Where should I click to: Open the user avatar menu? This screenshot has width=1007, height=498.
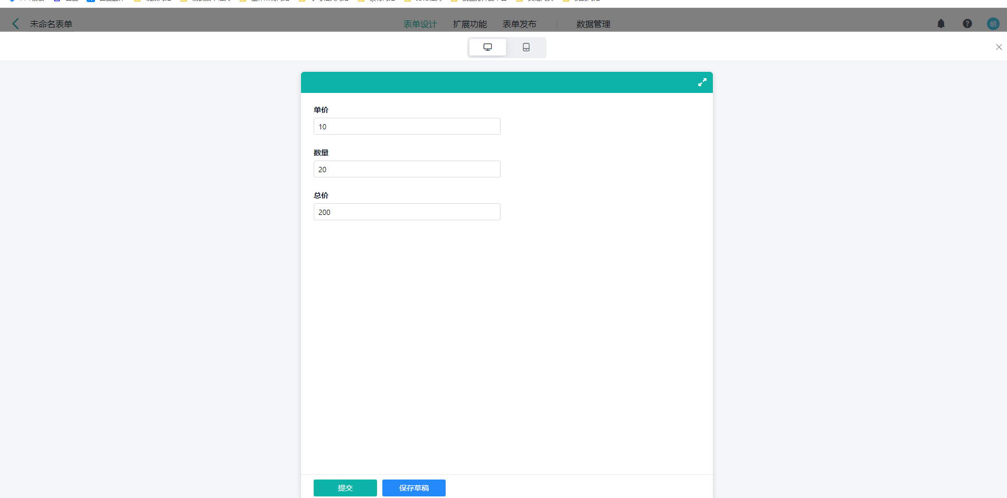(x=993, y=24)
